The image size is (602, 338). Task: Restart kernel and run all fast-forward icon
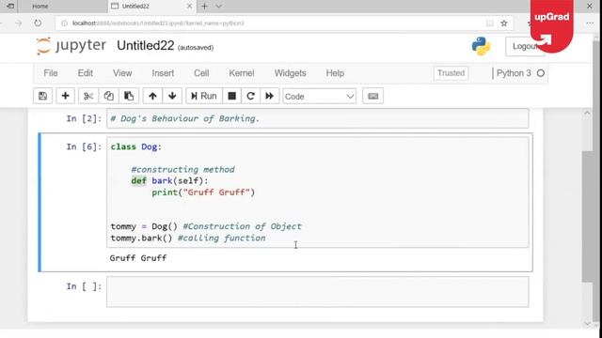point(270,96)
